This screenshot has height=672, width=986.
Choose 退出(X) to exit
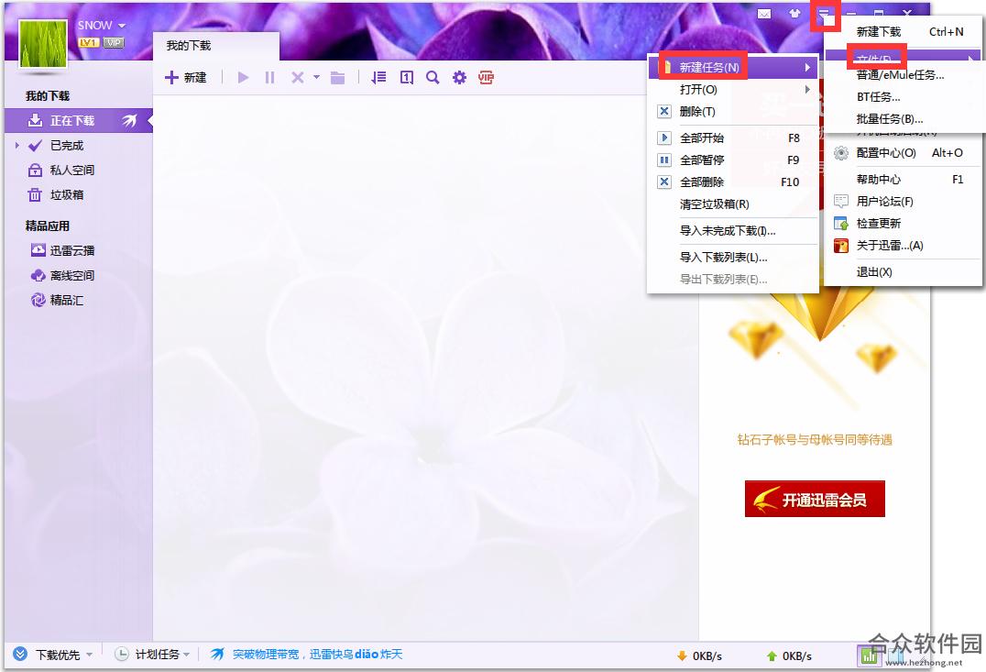coord(904,271)
